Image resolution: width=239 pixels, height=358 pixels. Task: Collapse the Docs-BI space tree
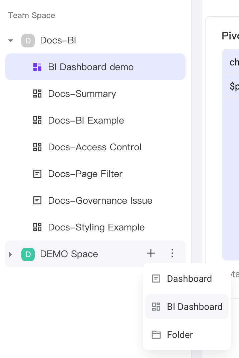coord(10,41)
